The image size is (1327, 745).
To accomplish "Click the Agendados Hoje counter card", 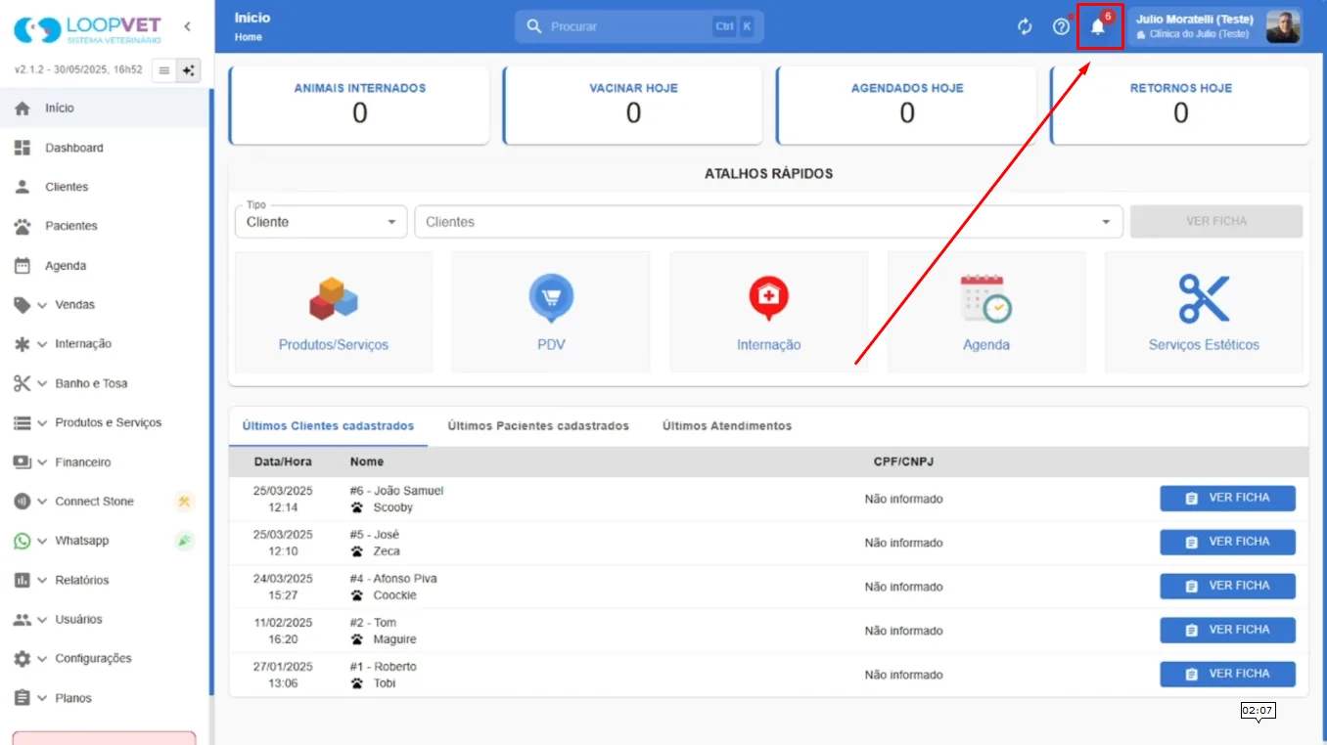I will pyautogui.click(x=907, y=106).
